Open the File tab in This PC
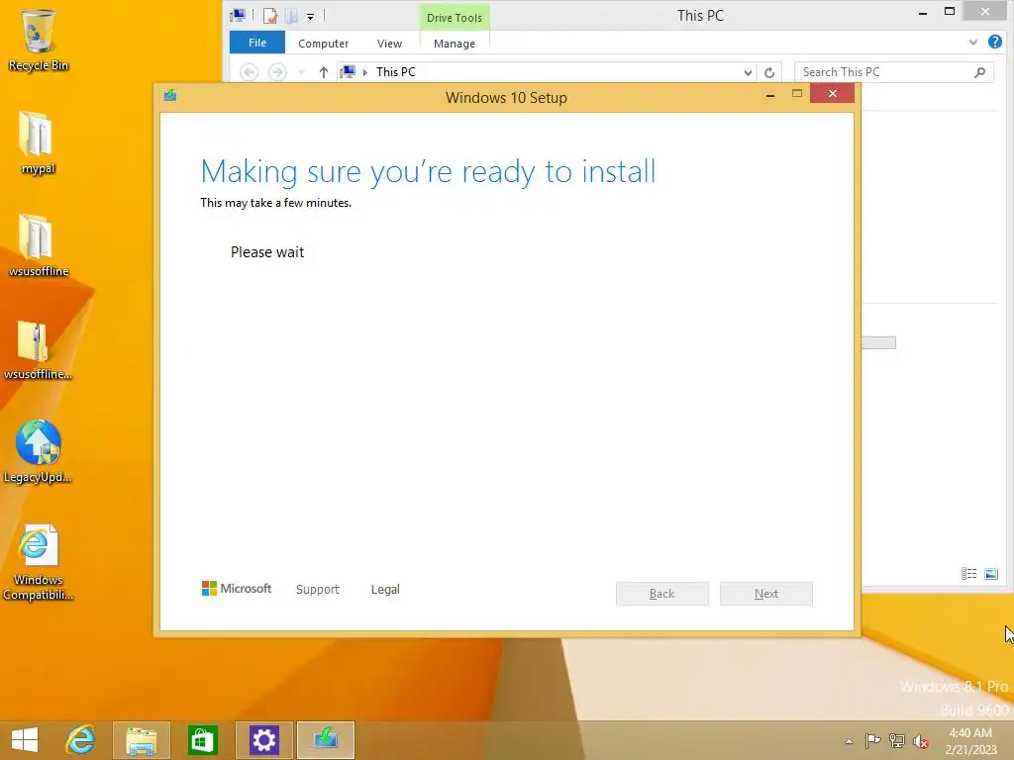This screenshot has height=760, width=1014. [x=257, y=43]
